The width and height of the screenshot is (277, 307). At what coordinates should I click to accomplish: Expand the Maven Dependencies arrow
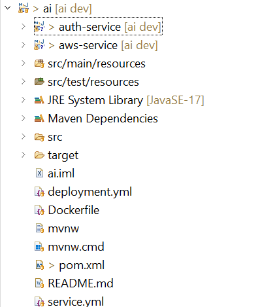[x=24, y=118]
